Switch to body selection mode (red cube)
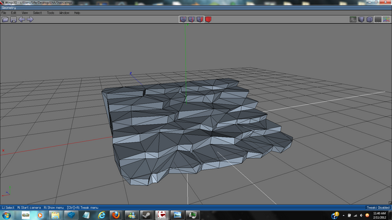Viewport: 392px width, 220px height. point(208,19)
